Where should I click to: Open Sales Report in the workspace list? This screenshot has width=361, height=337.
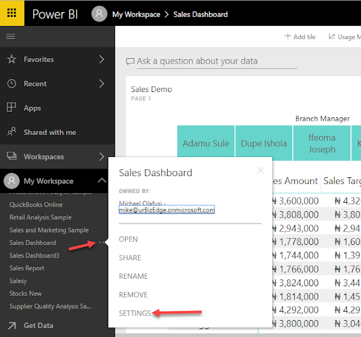click(27, 268)
